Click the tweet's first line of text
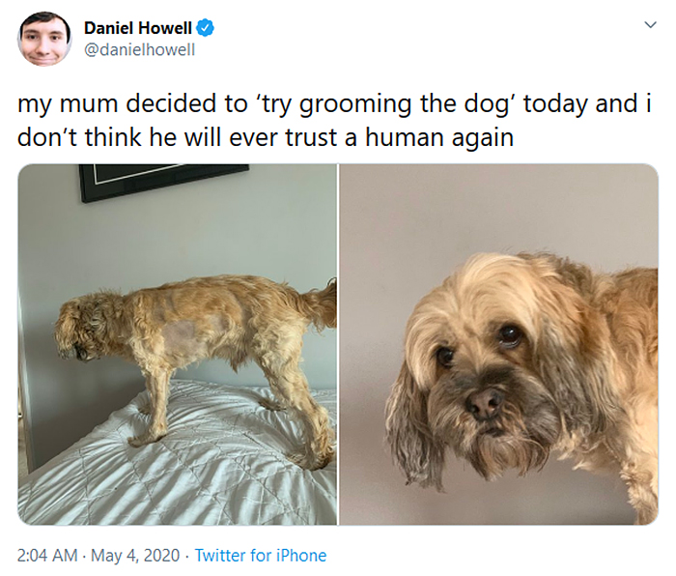The height and width of the screenshot is (576, 676). [334, 104]
